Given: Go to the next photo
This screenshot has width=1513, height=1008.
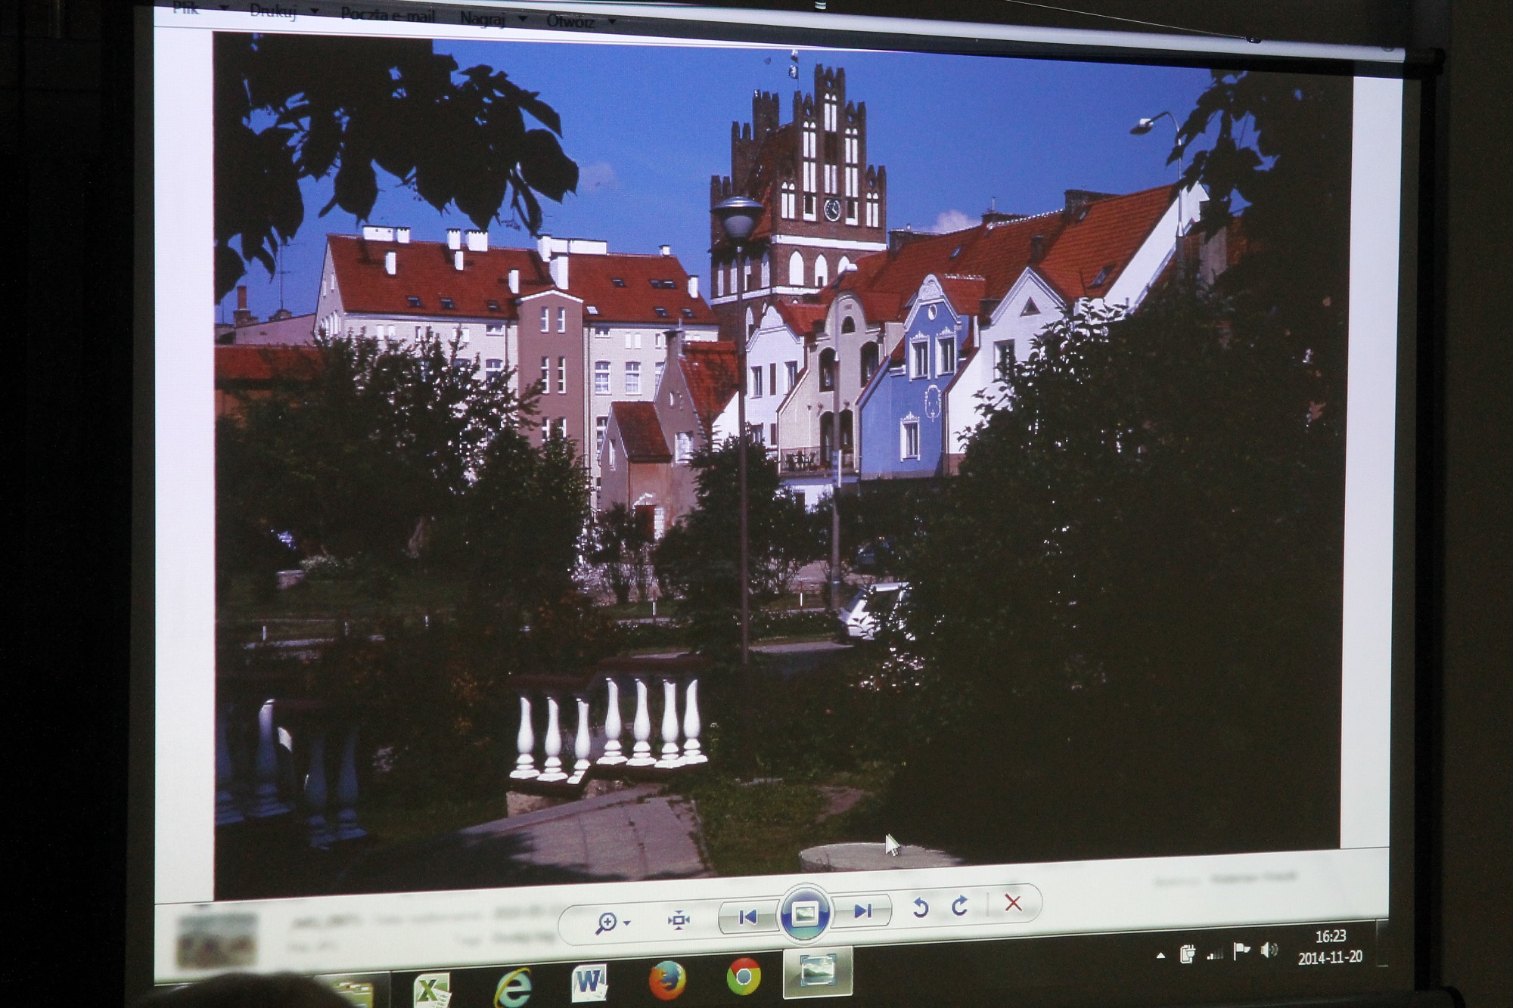Looking at the screenshot, I should [x=862, y=911].
